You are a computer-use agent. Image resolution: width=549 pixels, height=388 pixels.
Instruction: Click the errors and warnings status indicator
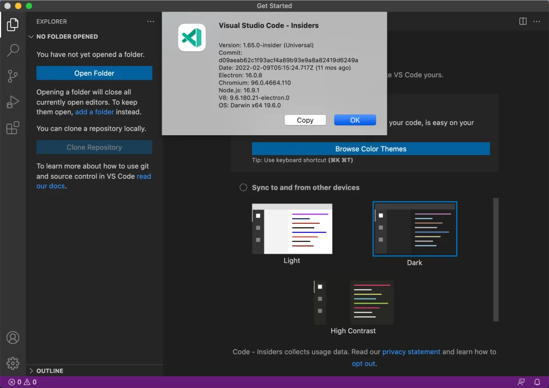click(x=22, y=382)
